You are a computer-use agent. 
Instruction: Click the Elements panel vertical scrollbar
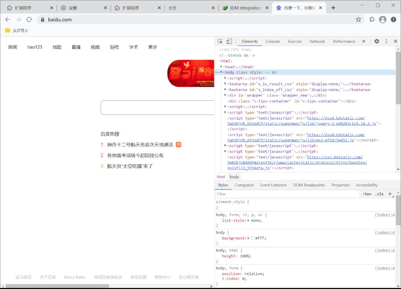pos(398,78)
